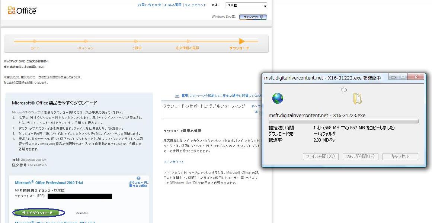Image resolution: width=432 pixels, height=223 pixels.
Task: Close the download dialog window
Action: 416,77
